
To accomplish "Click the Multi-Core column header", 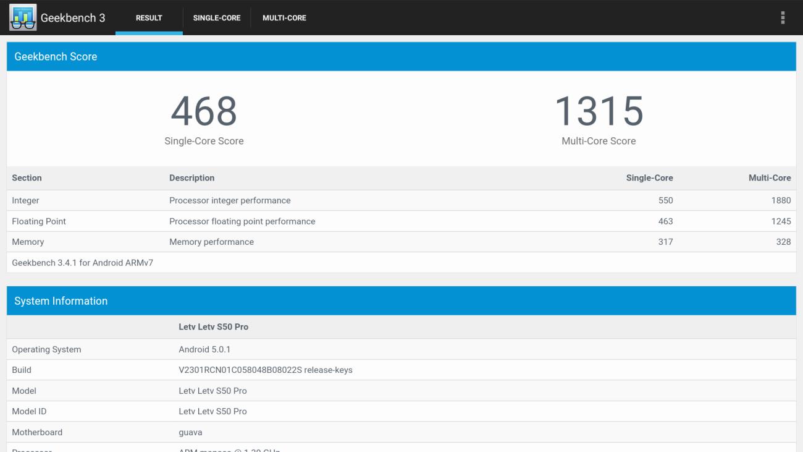I will (769, 178).
